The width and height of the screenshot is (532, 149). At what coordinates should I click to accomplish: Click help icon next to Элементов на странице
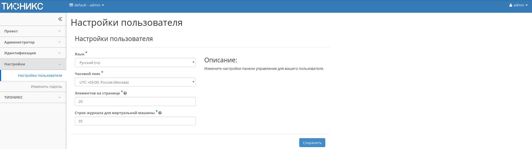click(x=125, y=93)
